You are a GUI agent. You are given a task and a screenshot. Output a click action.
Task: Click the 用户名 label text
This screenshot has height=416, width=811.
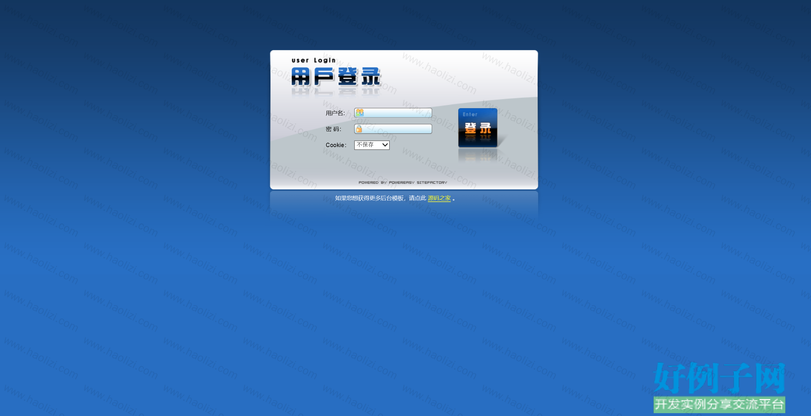pos(335,113)
